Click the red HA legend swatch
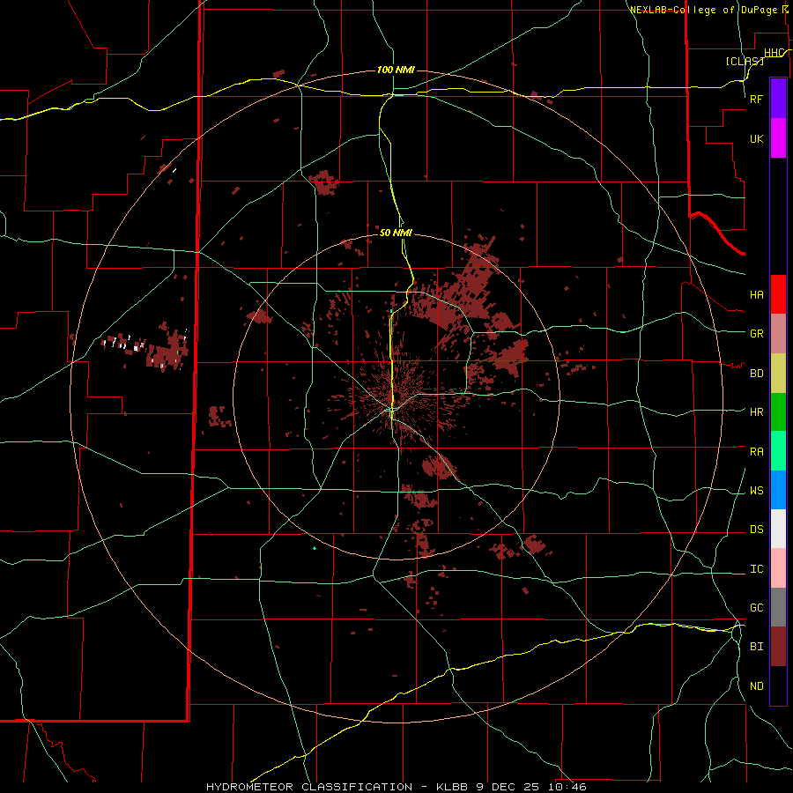 [778, 294]
